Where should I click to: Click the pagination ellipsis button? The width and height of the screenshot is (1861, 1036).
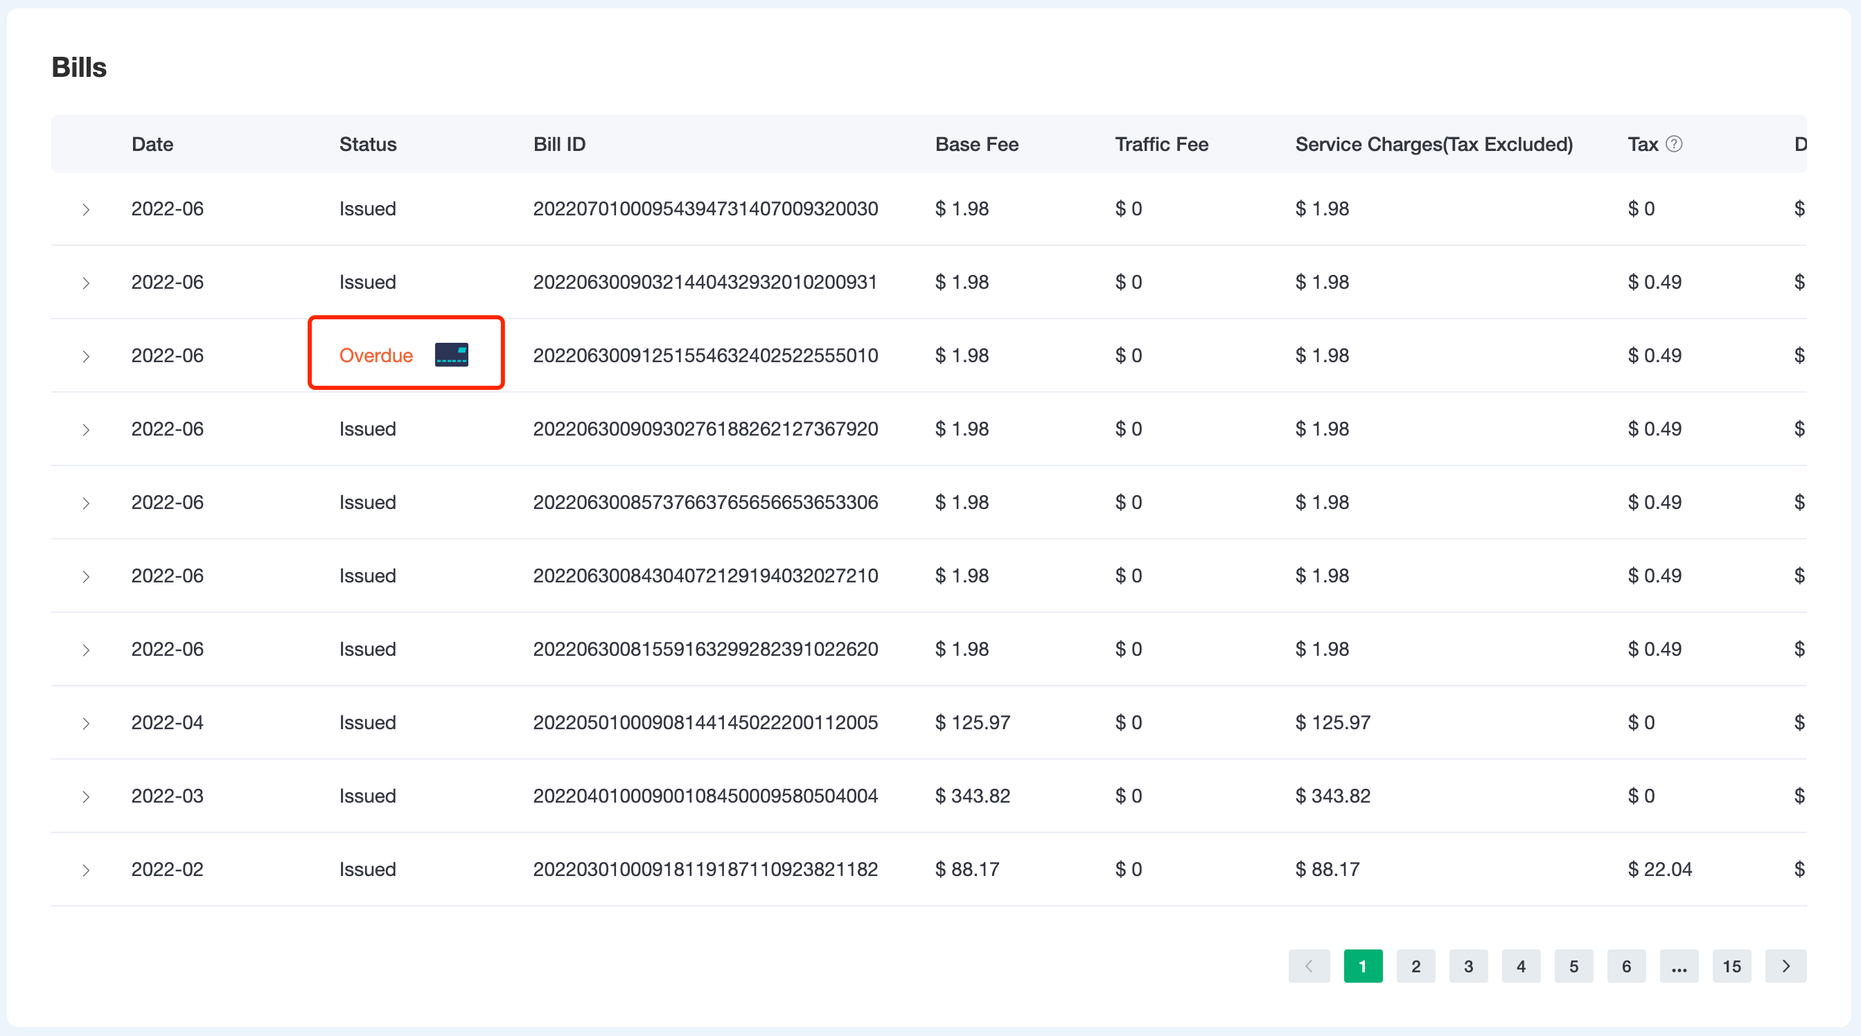1678,966
